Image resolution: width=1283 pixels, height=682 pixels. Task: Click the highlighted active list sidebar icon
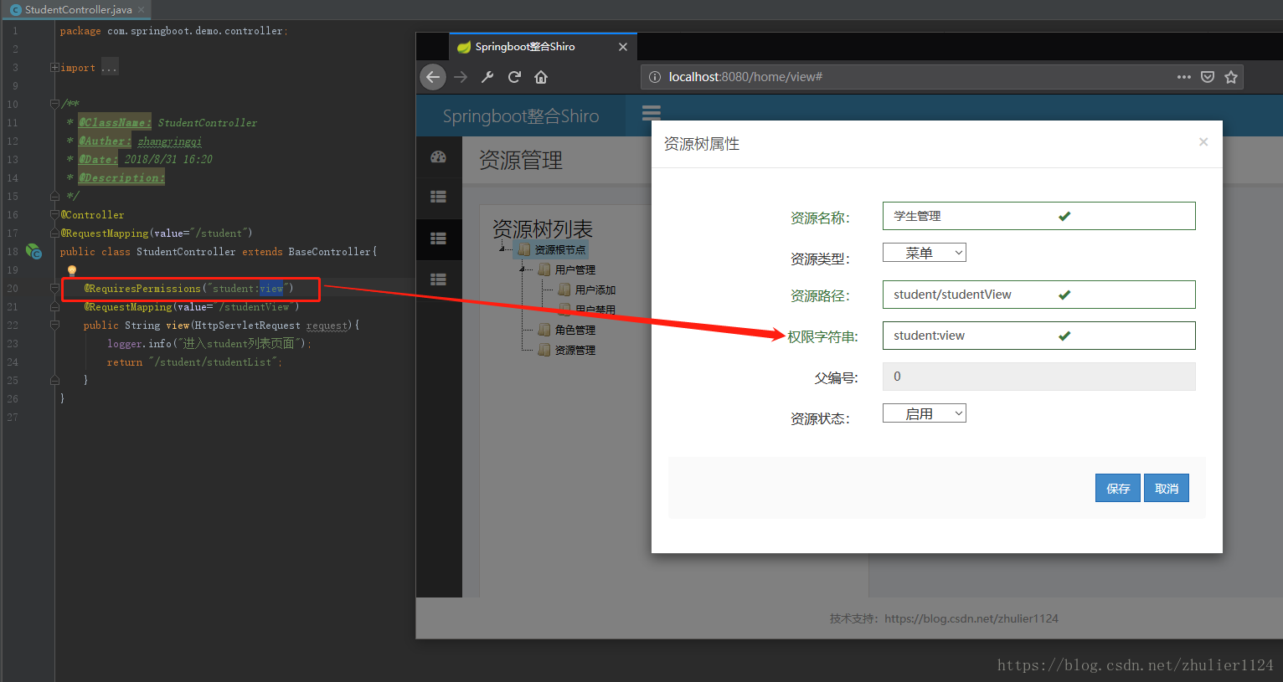[438, 238]
